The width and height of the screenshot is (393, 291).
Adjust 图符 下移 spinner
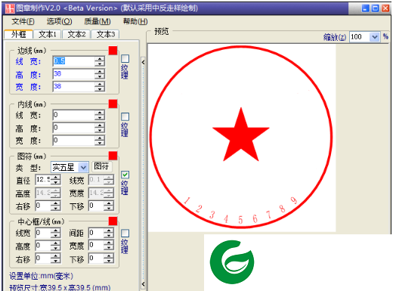(x=109, y=206)
